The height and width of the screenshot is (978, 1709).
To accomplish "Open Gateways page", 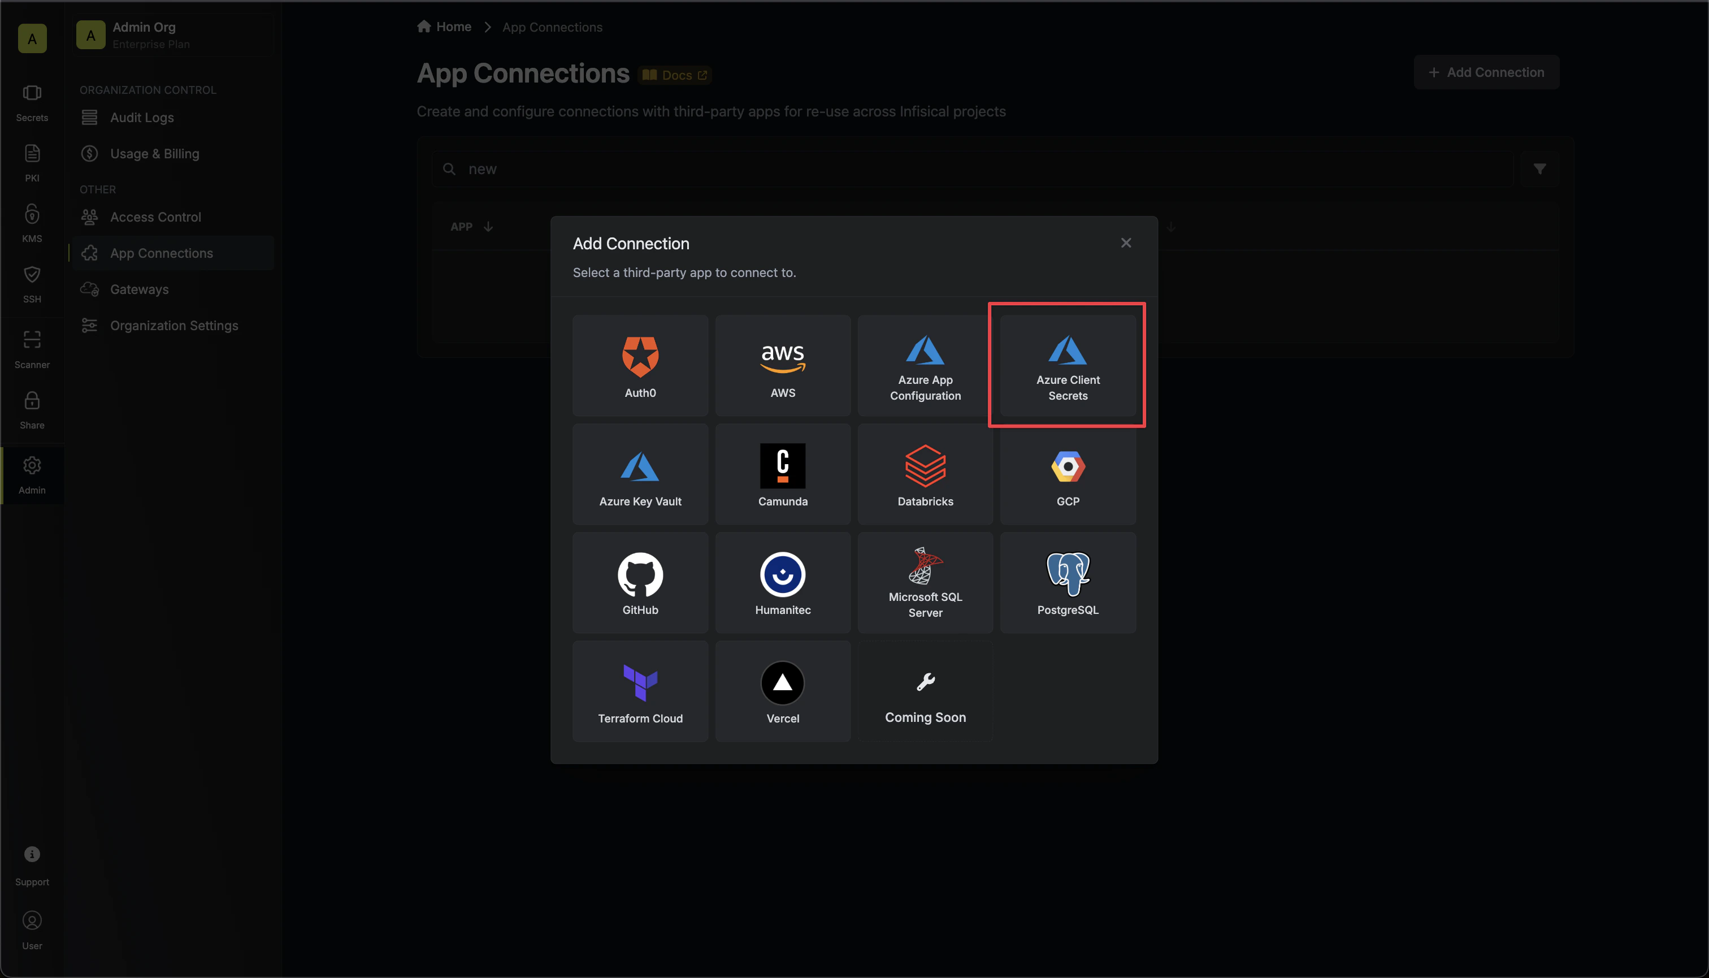I will pos(173,289).
